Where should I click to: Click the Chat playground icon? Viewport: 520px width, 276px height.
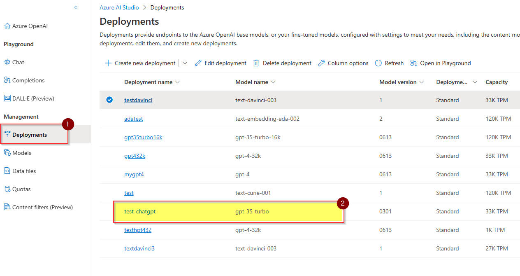click(x=7, y=62)
